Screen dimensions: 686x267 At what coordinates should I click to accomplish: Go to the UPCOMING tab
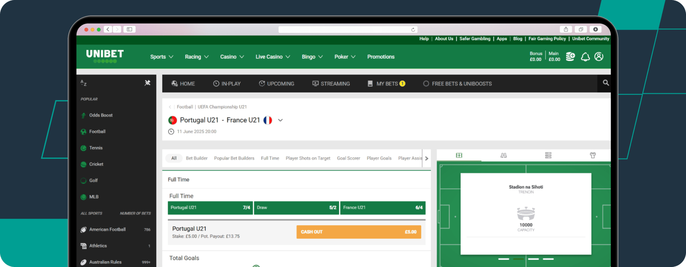pos(276,84)
